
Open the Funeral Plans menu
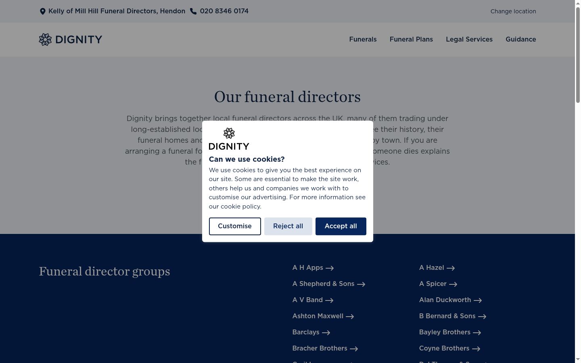[411, 40]
